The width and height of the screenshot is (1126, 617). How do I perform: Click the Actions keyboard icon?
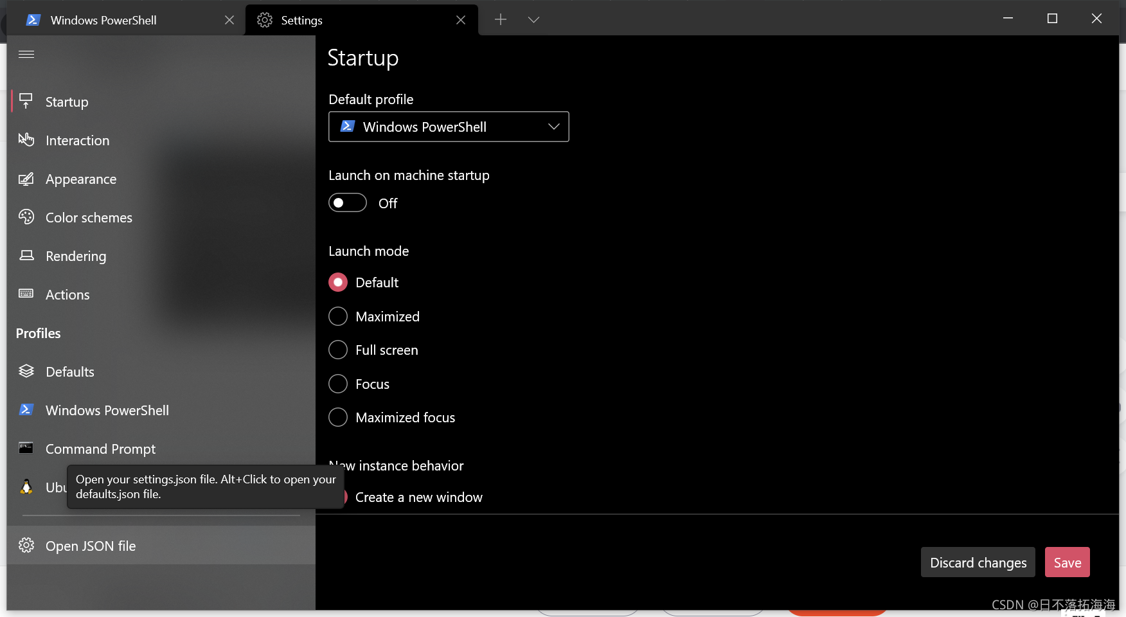coord(26,294)
